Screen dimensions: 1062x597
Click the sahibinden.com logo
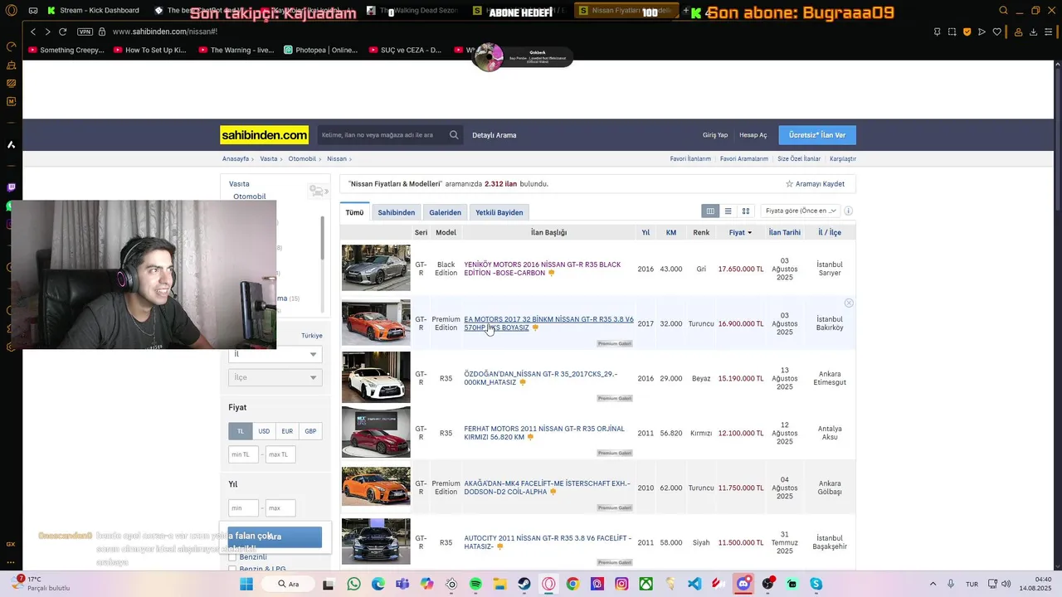(264, 135)
